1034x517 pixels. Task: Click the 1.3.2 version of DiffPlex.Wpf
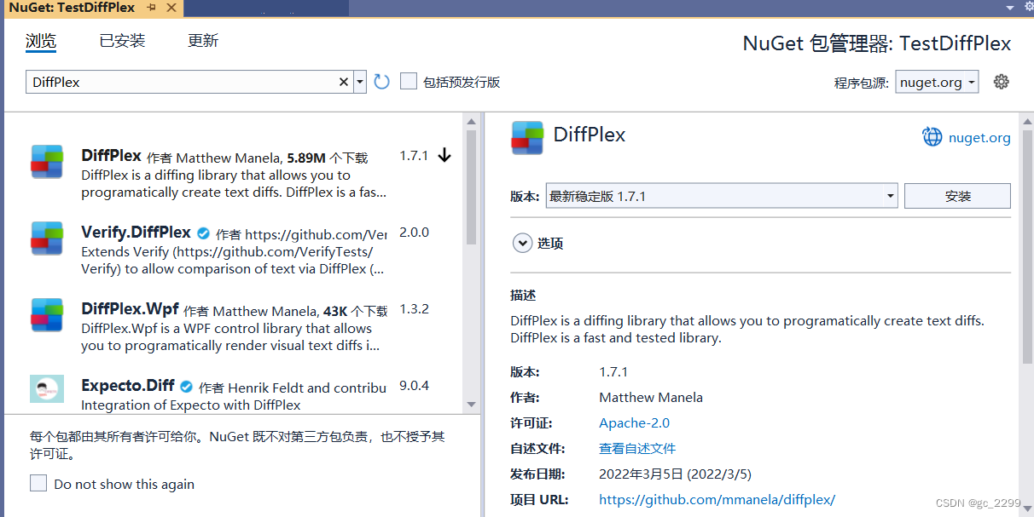(x=414, y=309)
